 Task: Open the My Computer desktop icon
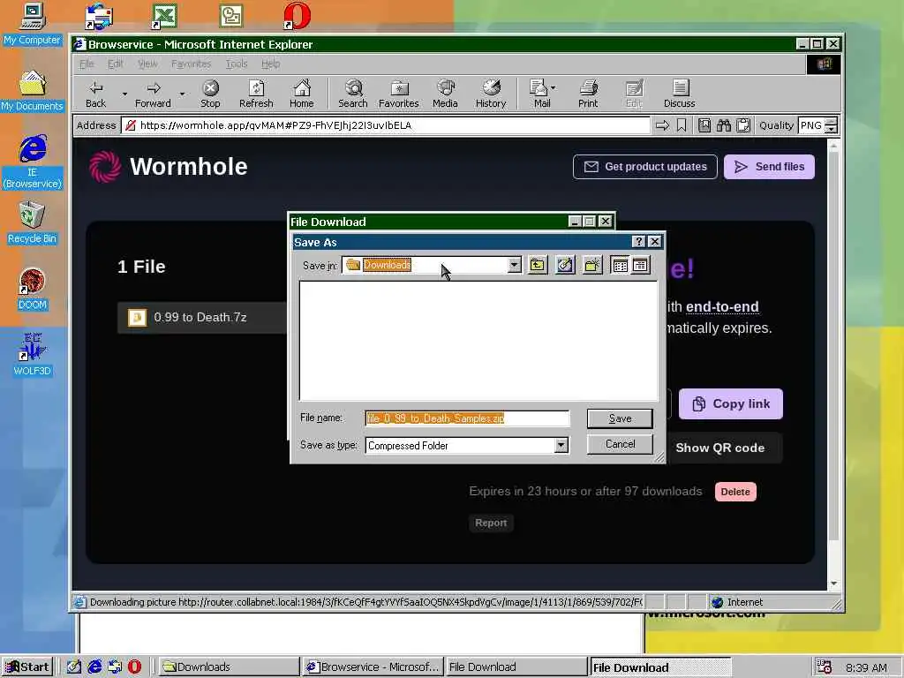point(33,24)
